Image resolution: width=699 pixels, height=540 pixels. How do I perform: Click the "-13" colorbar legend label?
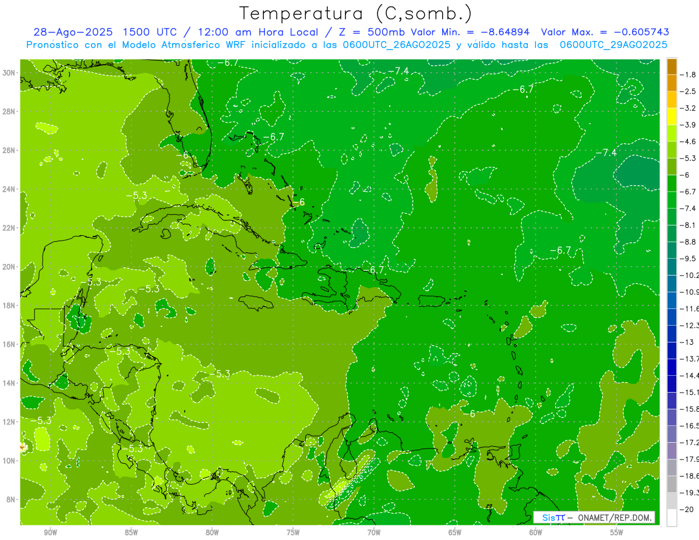coord(687,342)
